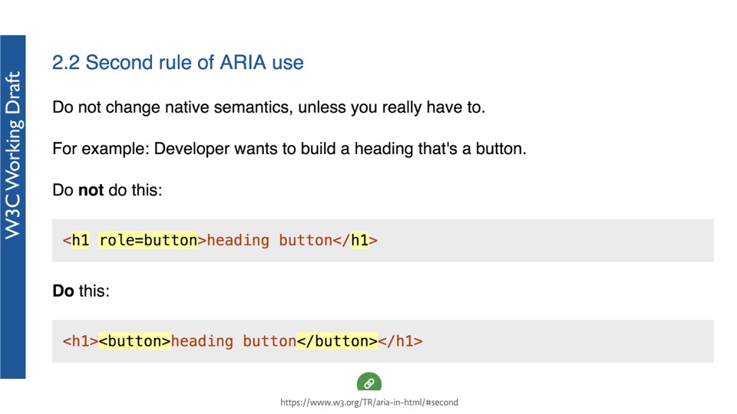
Task: Click the text "Do not change native semantics, unless you really have to."
Action: point(269,107)
